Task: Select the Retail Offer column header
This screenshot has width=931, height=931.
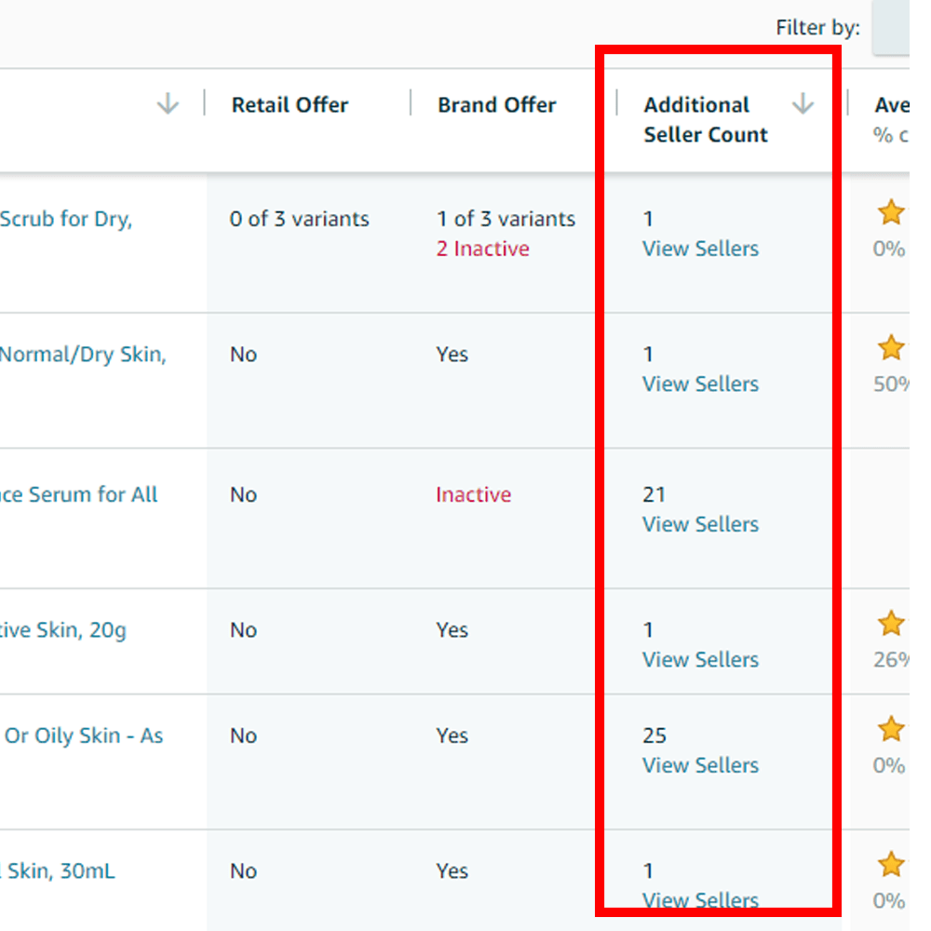Action: [290, 104]
